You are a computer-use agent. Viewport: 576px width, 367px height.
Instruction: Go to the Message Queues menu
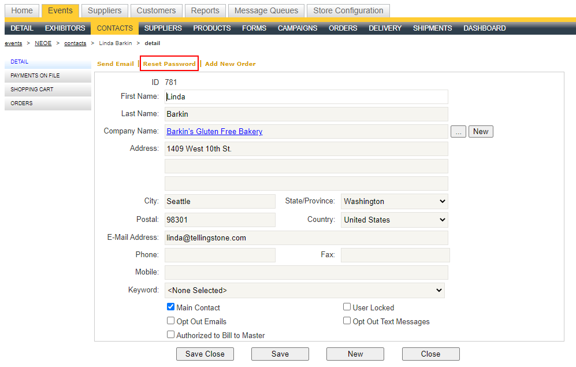pos(266,10)
